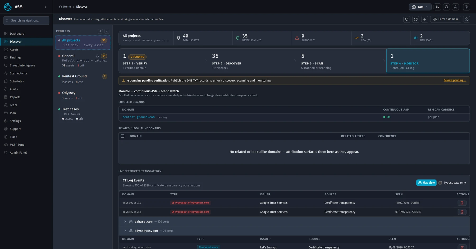Screen dimensions: 476x249
Task: Click the Flat view button
Action: (426, 183)
